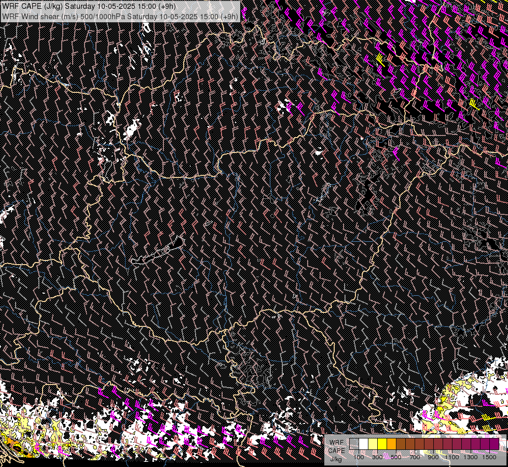Pick the orange swatch left of 500
This screenshot has width=508, height=467.
[391, 444]
